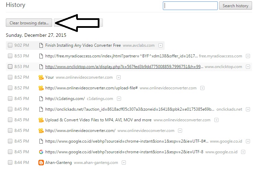Click the 'Sunday, December 27, 2015' date heading
The height and width of the screenshot is (188, 274).
pos(36,35)
